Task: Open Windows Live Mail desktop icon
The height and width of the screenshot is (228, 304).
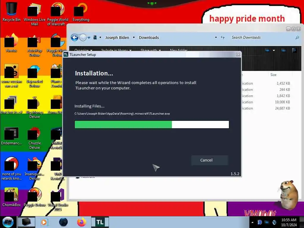Action: [34, 14]
